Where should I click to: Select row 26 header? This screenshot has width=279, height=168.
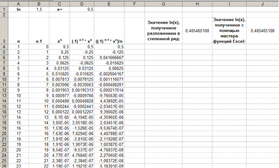4,166
